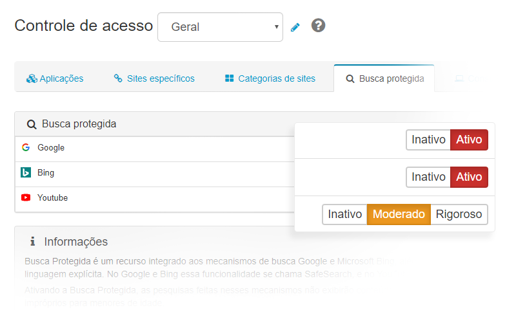This screenshot has height=310, width=516.
Task: Click the pencil edit icon
Action: click(x=295, y=27)
